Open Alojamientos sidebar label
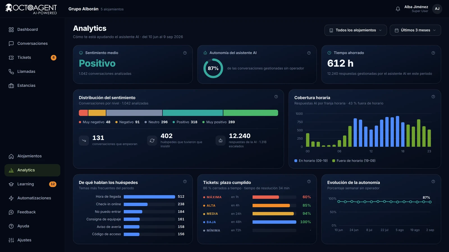This screenshot has width=449, height=252. pos(29,156)
